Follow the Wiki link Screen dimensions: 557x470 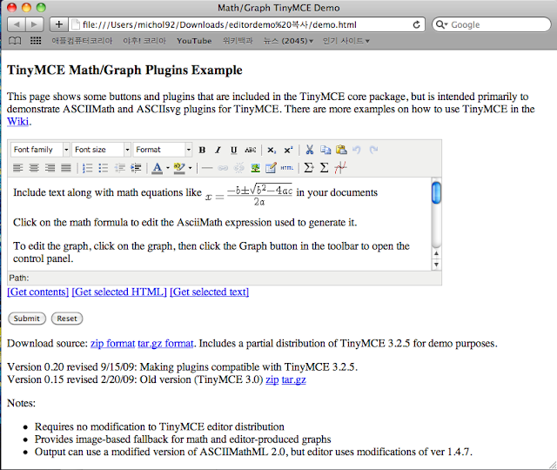pyautogui.click(x=17, y=122)
